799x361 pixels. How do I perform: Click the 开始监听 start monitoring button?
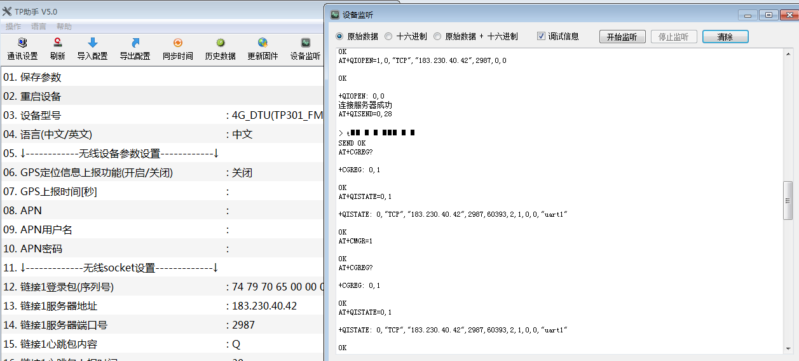coord(622,37)
